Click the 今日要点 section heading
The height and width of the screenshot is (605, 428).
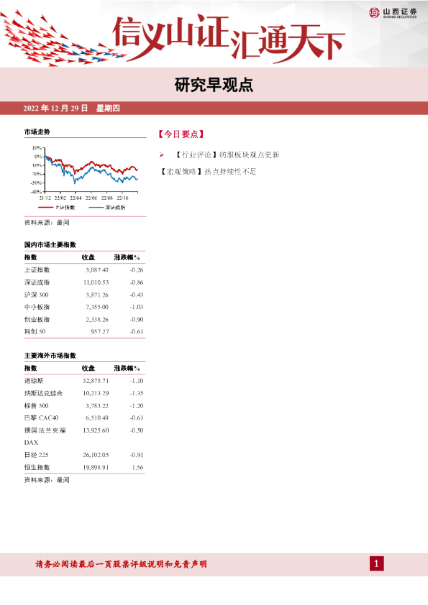coord(181,134)
